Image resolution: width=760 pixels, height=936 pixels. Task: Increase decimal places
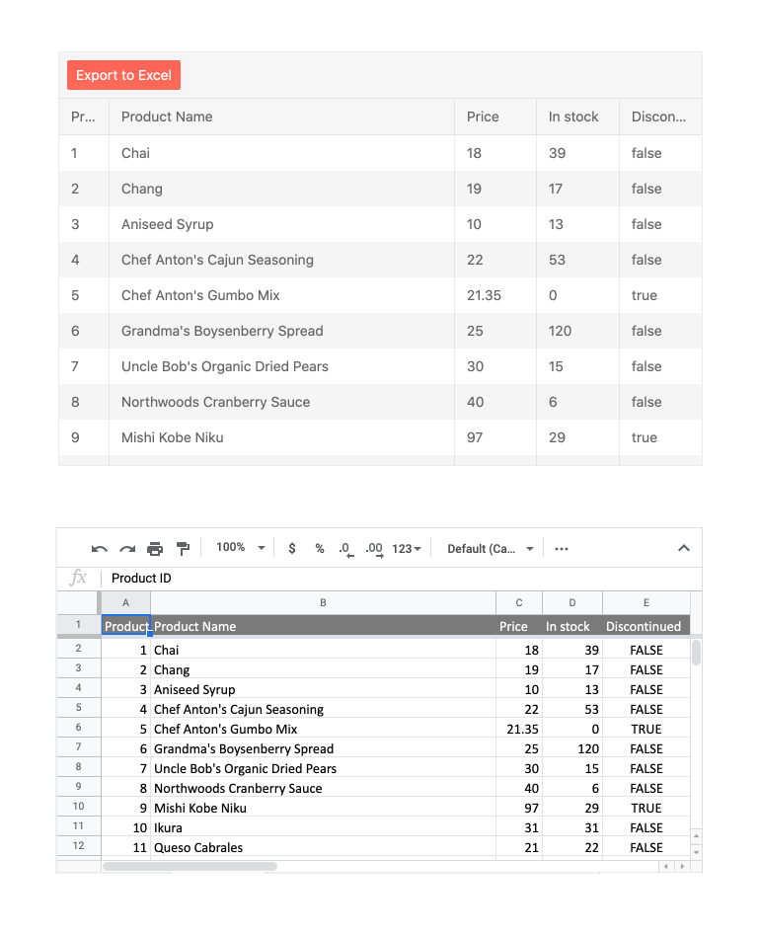[372, 550]
